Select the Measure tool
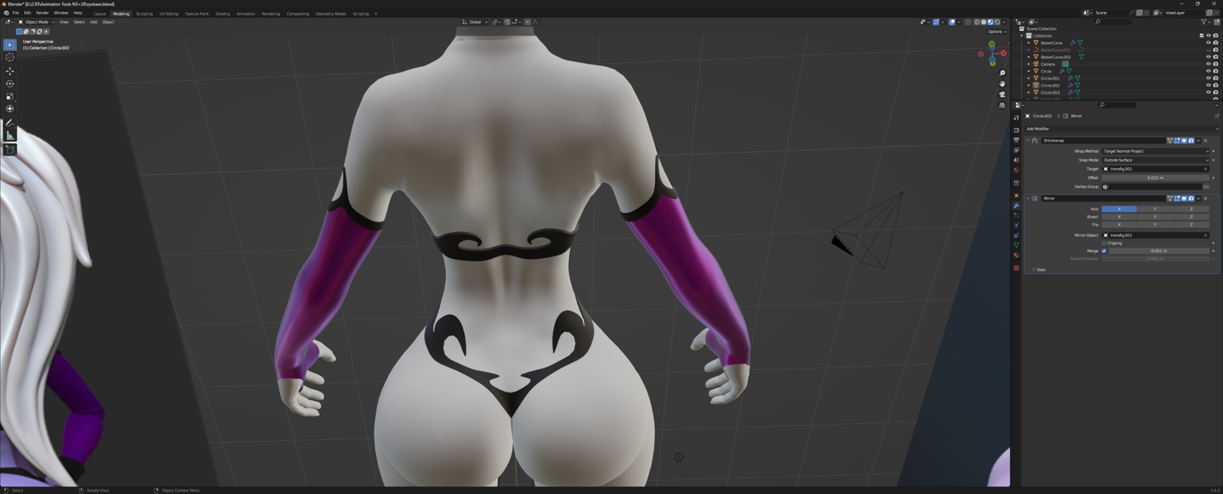This screenshot has width=1223, height=494. (x=10, y=136)
